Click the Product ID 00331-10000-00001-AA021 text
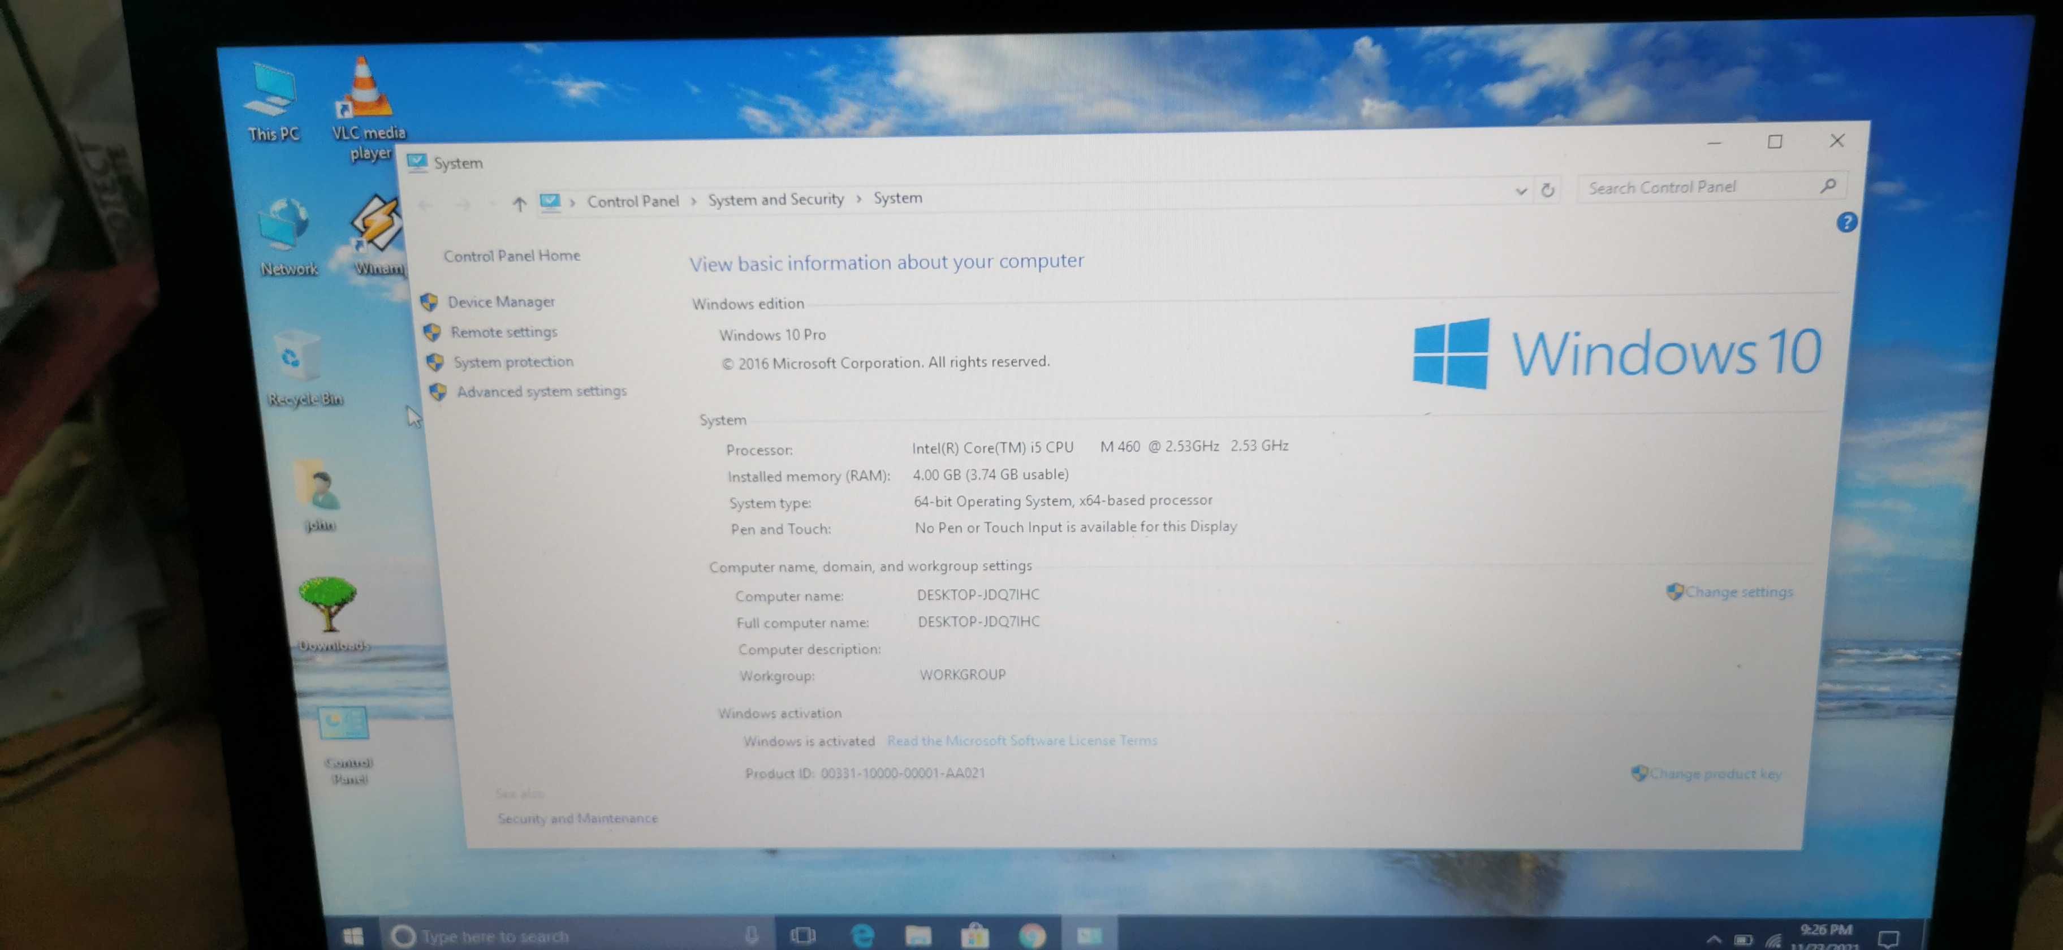The width and height of the screenshot is (2063, 950). coord(865,774)
